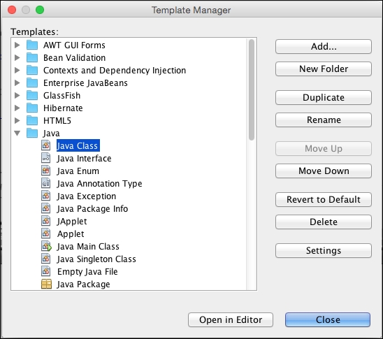The image size is (383, 339).
Task: Expand the HTML5 folder
Action: pos(17,120)
